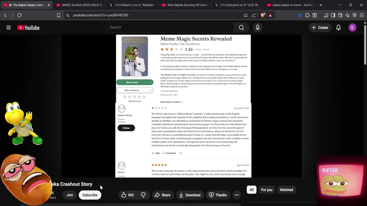The image size is (367, 206).
Task: Open the extensions puzzle icon
Action: click(x=307, y=15)
